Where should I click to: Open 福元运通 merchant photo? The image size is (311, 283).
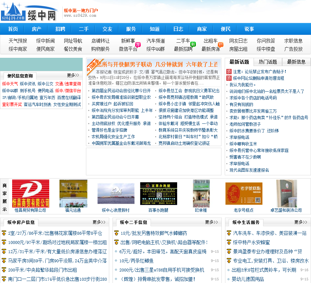pos(73,193)
